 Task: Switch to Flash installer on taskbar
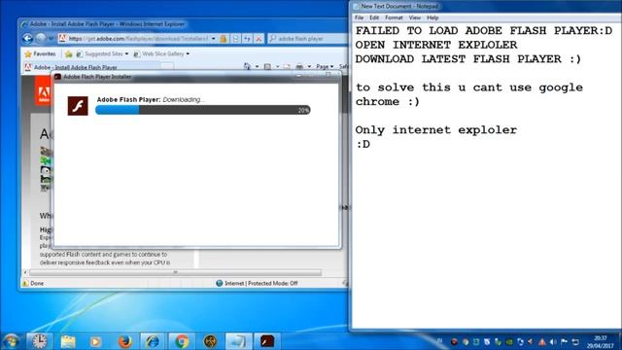coord(267,341)
